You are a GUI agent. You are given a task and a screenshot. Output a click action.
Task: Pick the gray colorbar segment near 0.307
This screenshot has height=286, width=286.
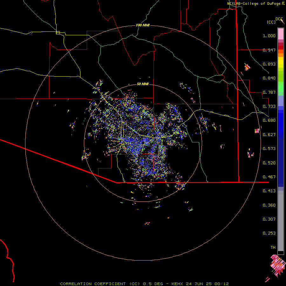coord(281,221)
